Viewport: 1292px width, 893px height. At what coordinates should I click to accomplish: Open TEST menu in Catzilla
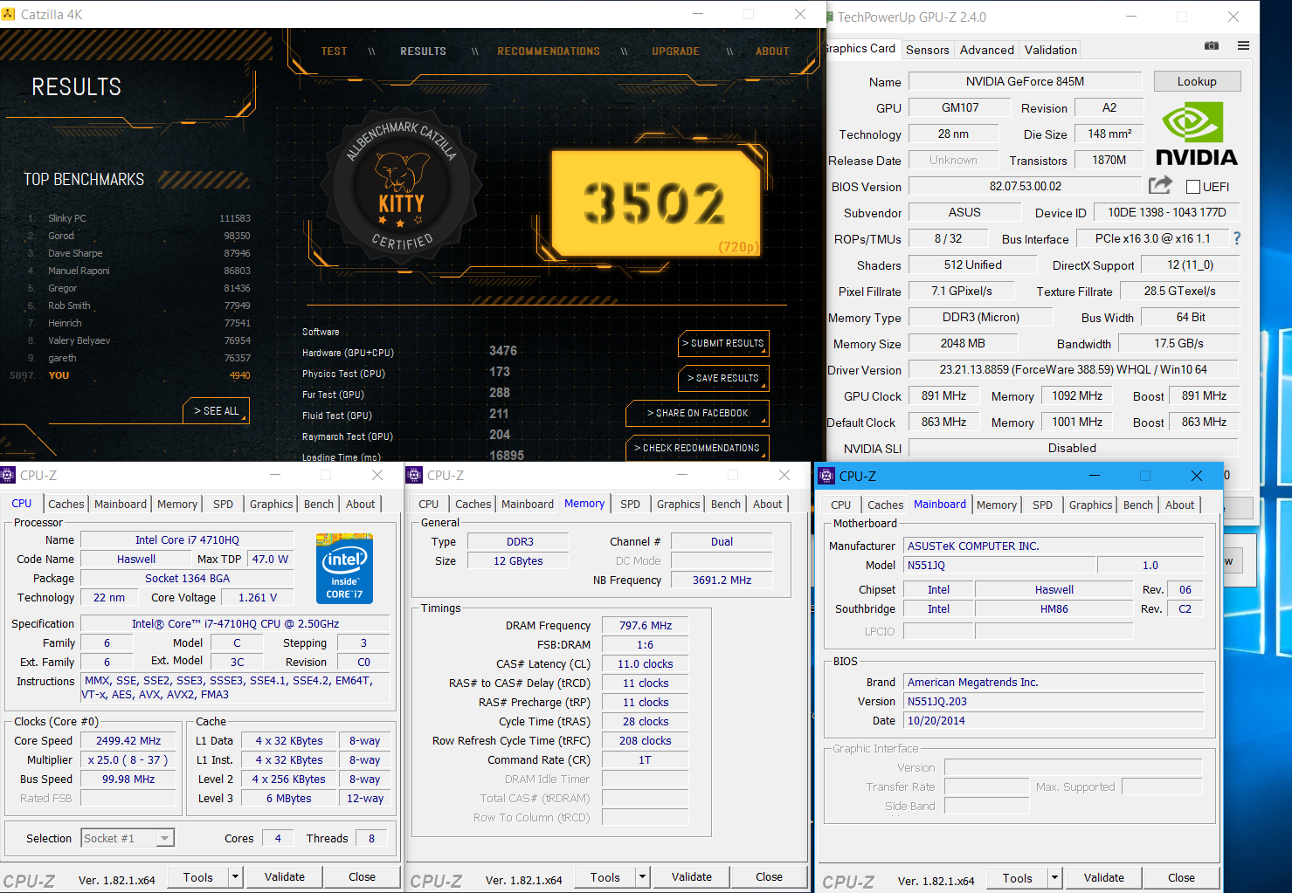334,52
